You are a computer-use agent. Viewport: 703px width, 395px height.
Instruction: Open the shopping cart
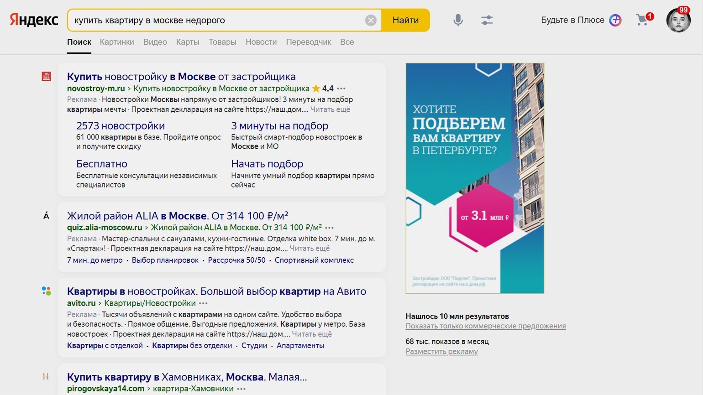[x=643, y=20]
